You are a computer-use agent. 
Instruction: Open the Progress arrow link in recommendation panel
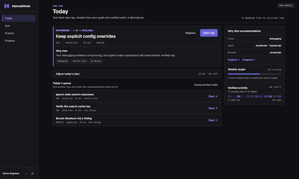[x=249, y=60]
